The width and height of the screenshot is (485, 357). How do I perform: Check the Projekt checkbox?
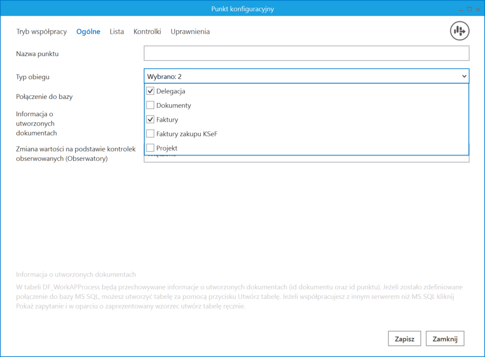(x=150, y=148)
